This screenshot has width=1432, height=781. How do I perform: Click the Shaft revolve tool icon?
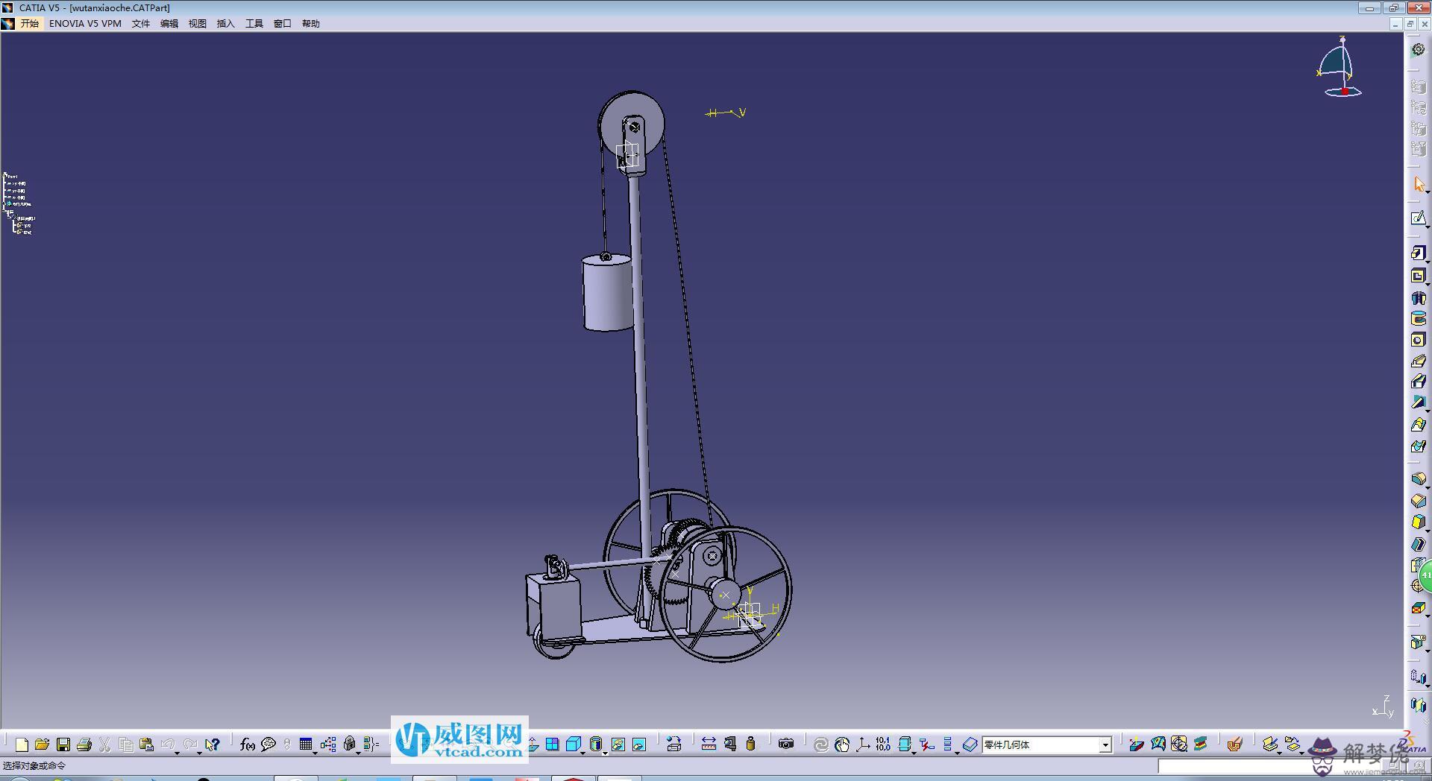pos(1418,297)
